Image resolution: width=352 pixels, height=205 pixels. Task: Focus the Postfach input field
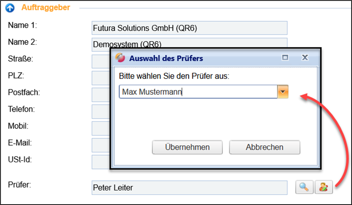101,95
